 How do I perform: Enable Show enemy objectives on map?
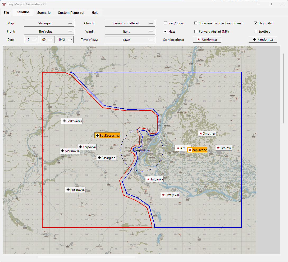(x=195, y=23)
